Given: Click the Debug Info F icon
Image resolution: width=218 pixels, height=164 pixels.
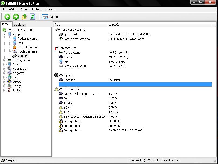Looking at the screenshot, I should tap(61, 121).
